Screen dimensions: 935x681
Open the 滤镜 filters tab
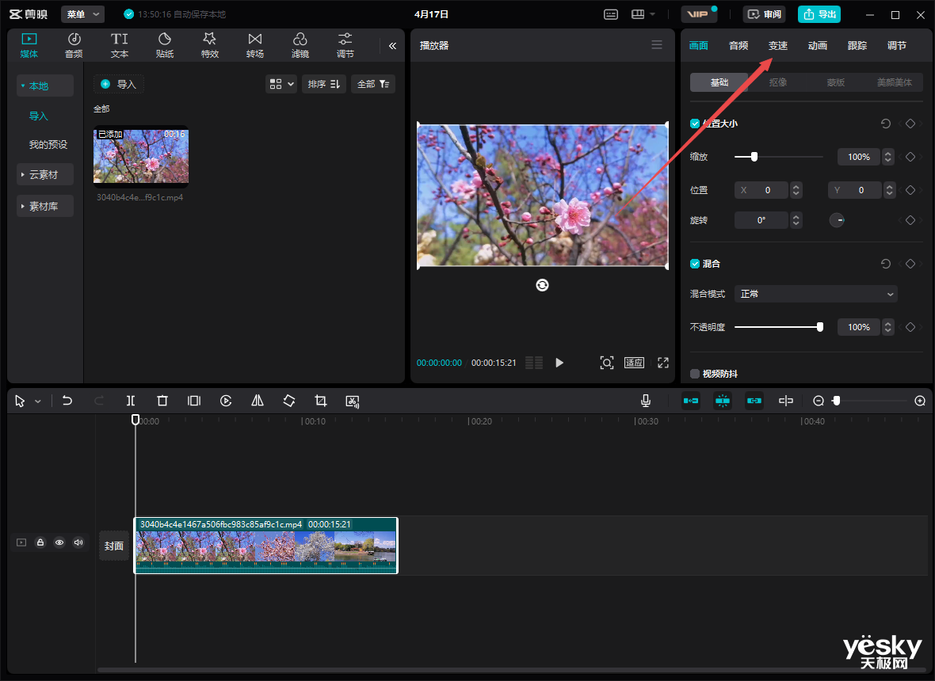(300, 45)
